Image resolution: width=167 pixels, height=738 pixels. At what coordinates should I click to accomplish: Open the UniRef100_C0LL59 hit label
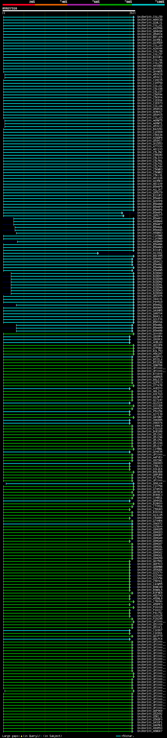(150, 17)
